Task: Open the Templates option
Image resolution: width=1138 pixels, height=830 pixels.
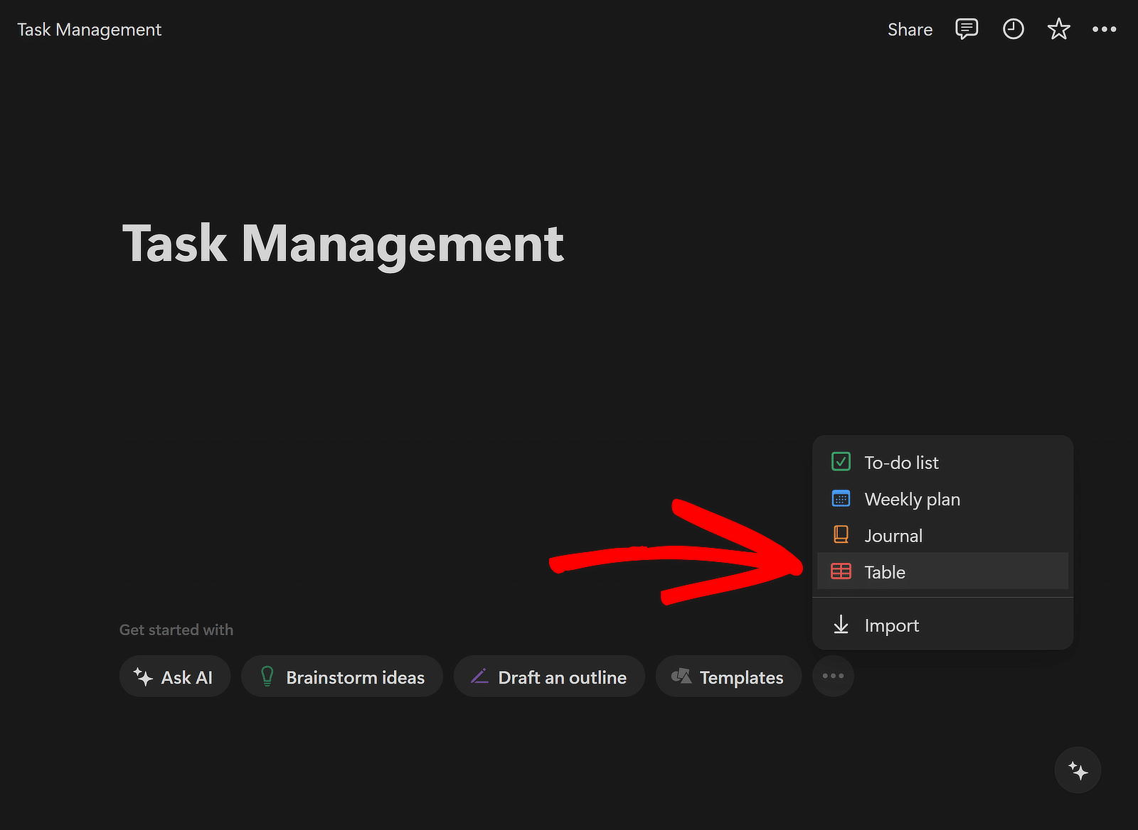Action: pyautogui.click(x=728, y=677)
